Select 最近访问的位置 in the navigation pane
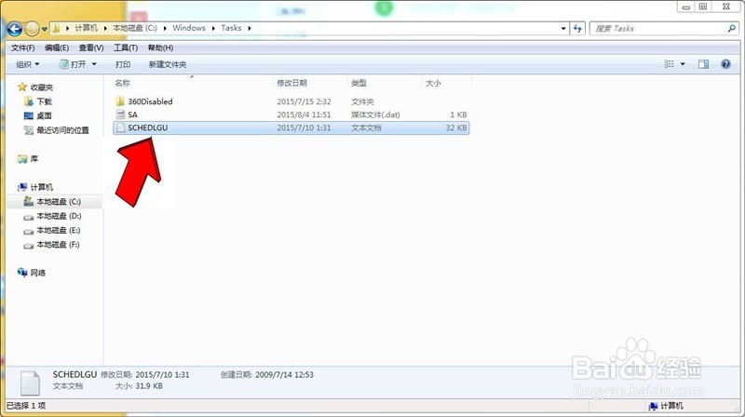 click(x=62, y=130)
